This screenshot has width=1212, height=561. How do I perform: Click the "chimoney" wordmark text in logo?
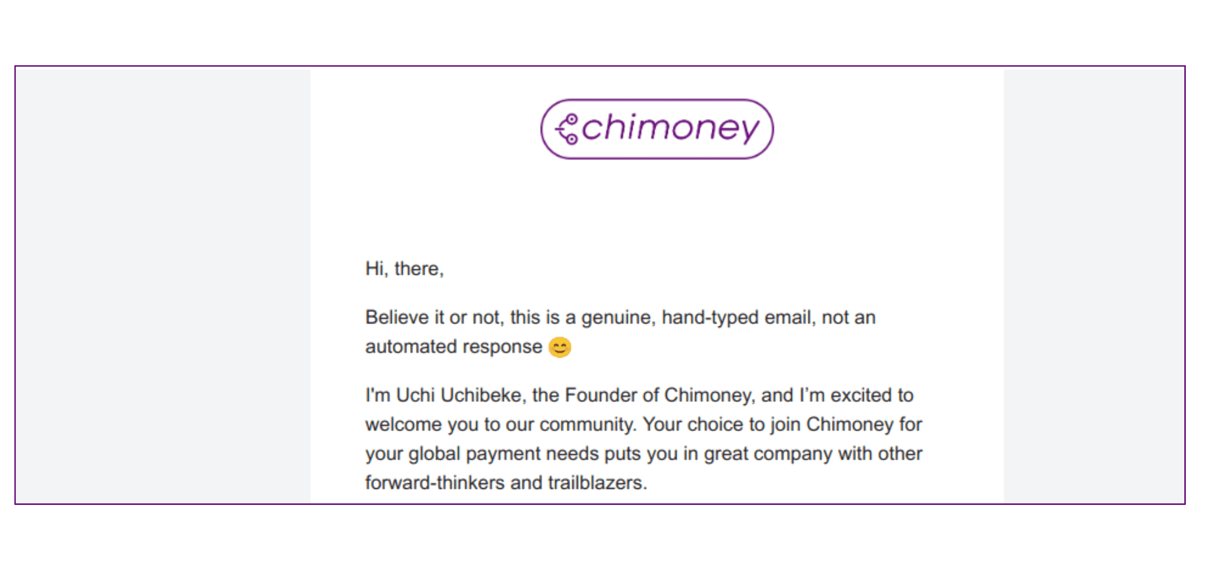coord(670,128)
